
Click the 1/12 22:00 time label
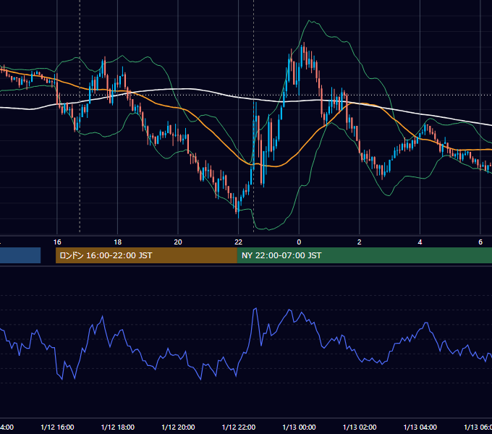coord(239,427)
